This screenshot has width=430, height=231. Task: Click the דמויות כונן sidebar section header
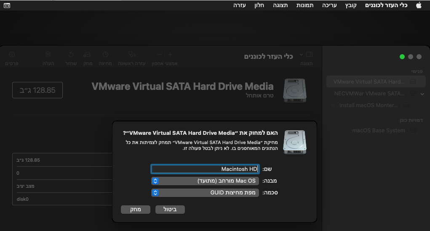pos(411,120)
